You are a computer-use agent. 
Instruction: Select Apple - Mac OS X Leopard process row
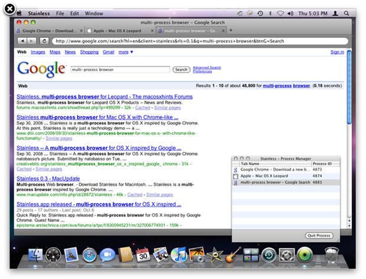tap(286, 176)
